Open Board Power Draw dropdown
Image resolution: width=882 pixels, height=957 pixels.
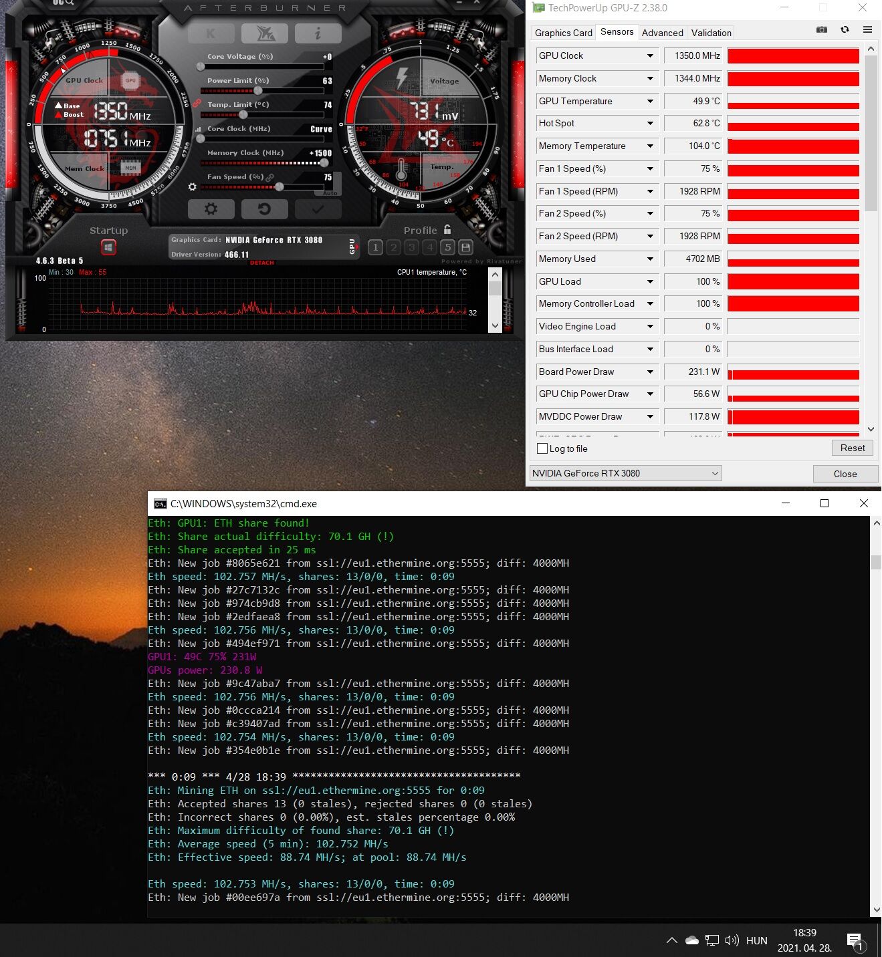(x=650, y=372)
